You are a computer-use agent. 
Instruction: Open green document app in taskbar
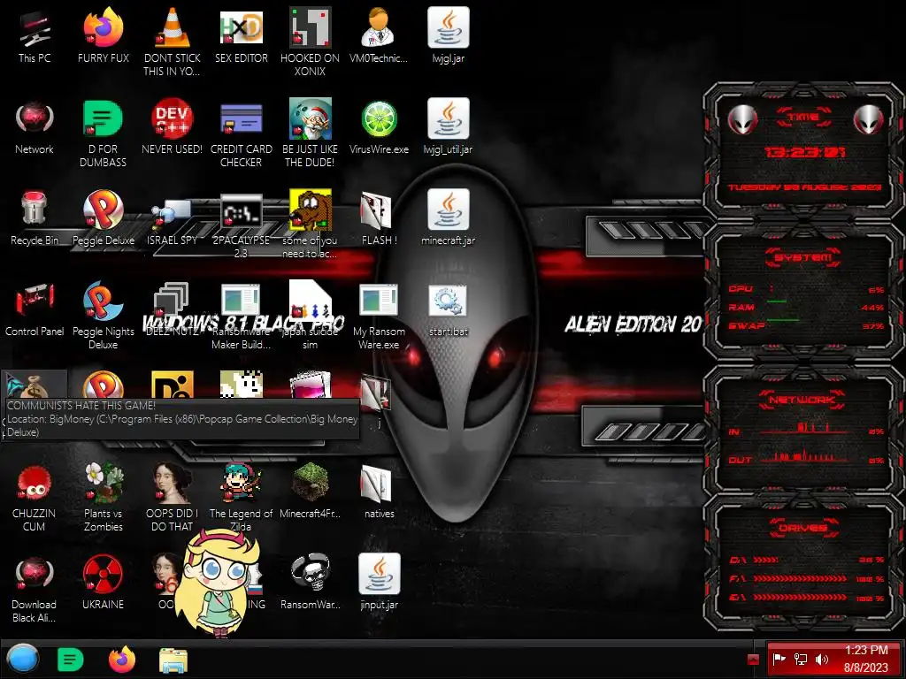(x=71, y=660)
